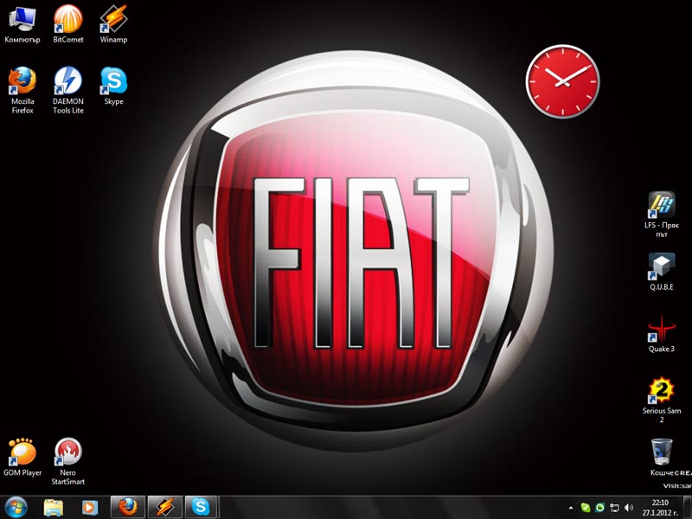Open the Mozilla Firefox desktop shortcut

pyautogui.click(x=22, y=82)
